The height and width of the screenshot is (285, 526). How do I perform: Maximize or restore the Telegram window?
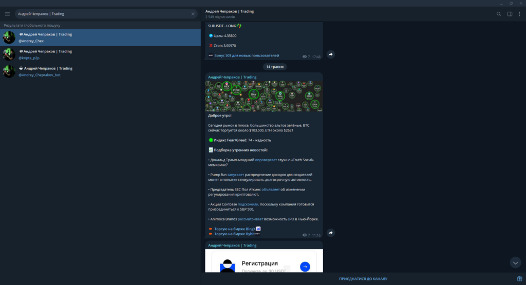point(511,4)
